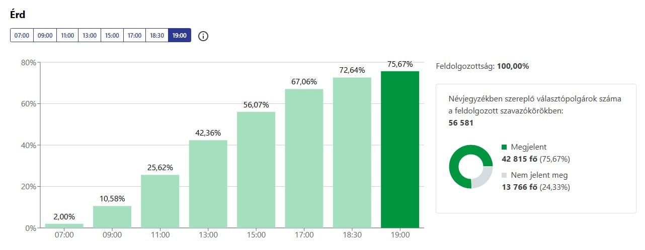Click the dark green 75,67% bar
The image size is (645, 250).
tap(400, 150)
